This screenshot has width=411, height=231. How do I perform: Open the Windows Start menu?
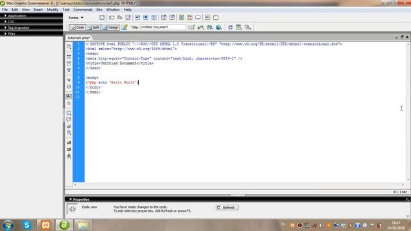point(8,225)
